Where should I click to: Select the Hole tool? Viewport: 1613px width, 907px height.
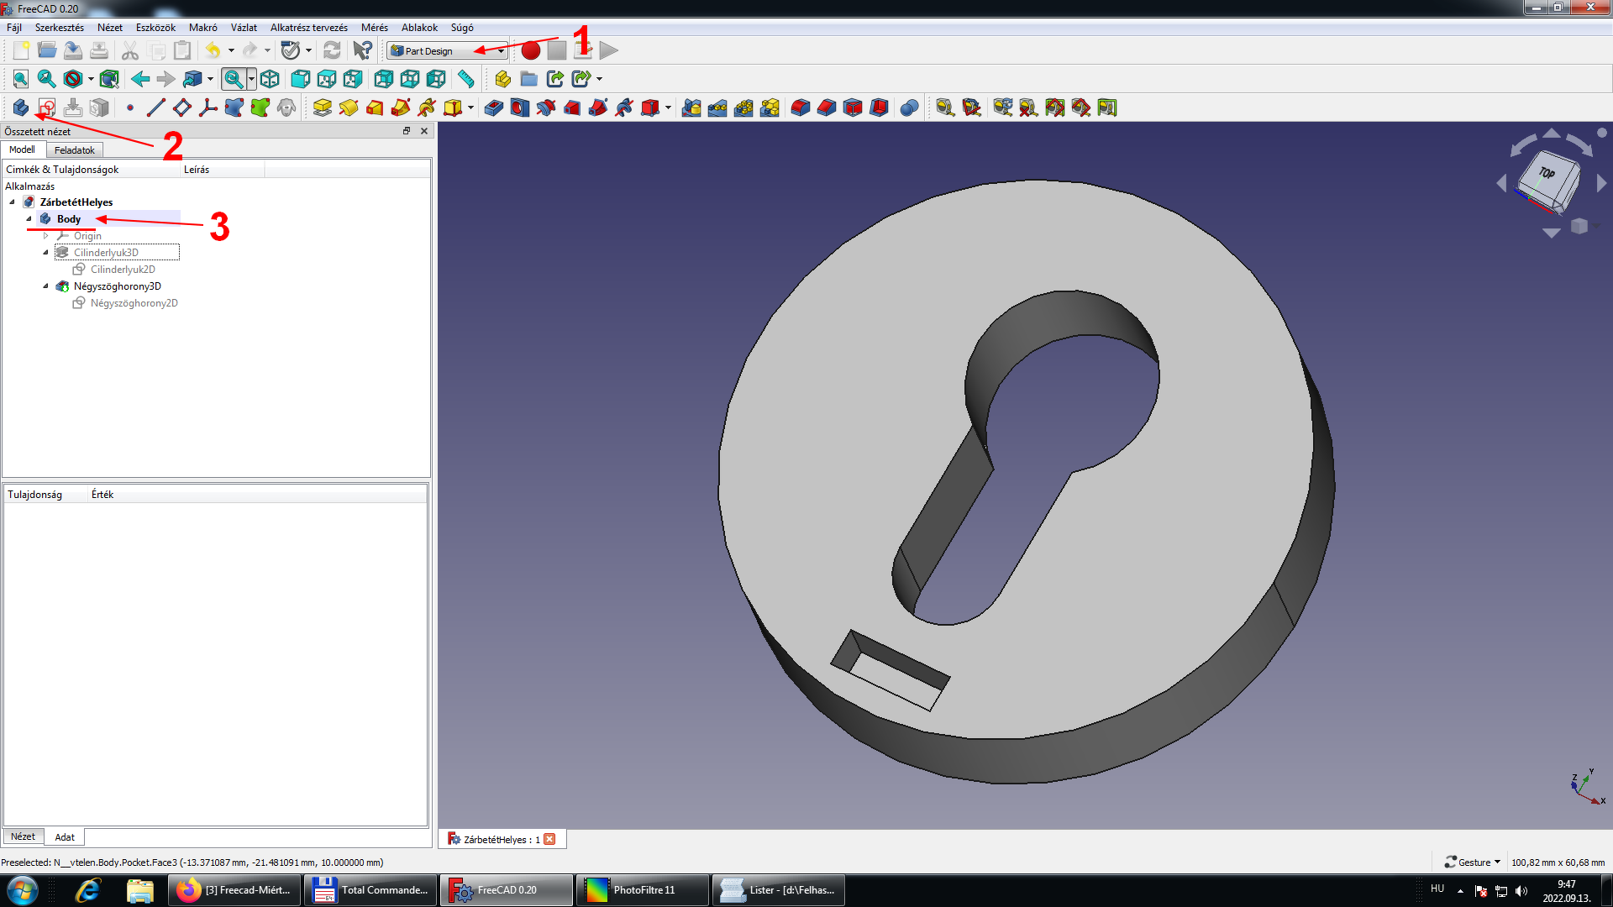(520, 107)
